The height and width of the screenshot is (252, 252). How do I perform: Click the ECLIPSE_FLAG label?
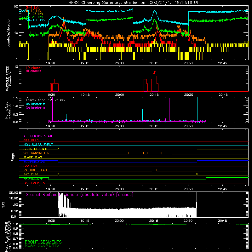click(34, 162)
